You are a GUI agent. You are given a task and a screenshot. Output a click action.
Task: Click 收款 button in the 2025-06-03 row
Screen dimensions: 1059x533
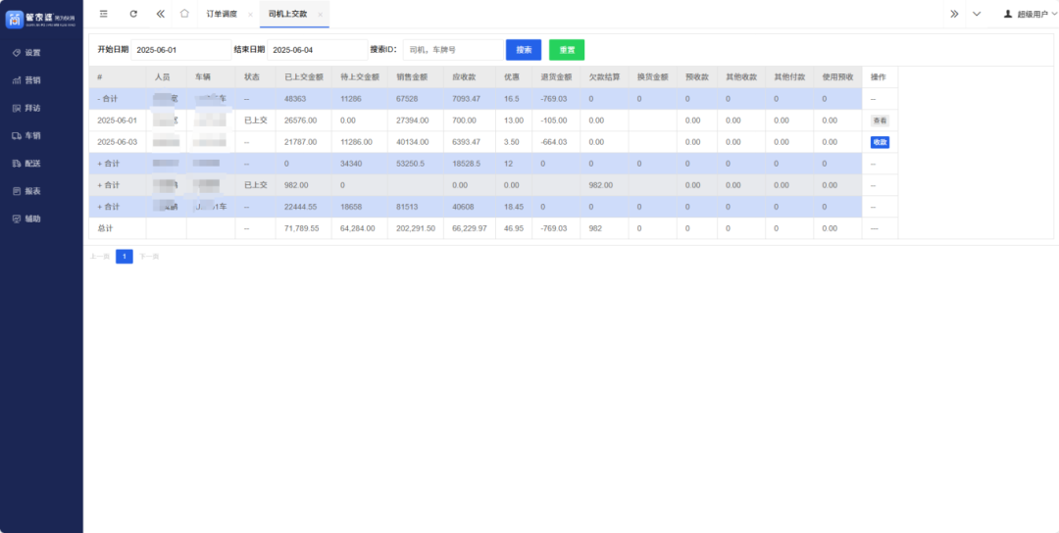880,142
